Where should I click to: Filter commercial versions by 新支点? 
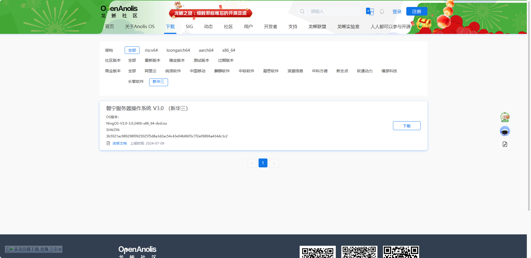342,71
